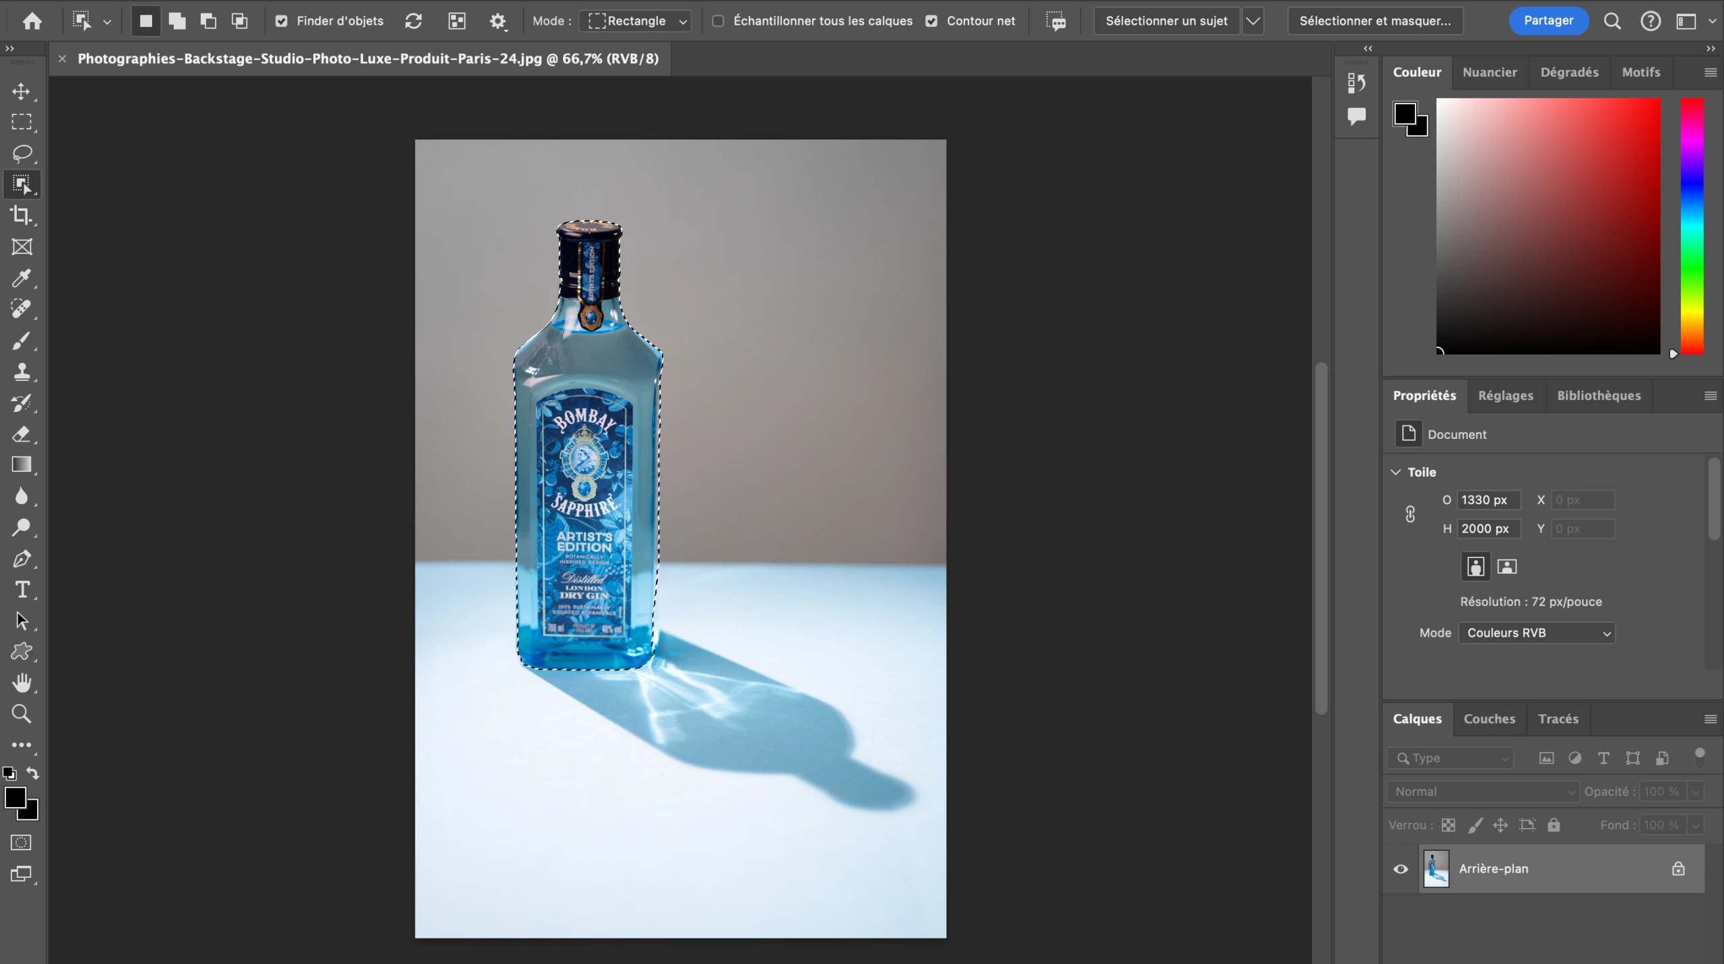Screen dimensions: 1724x964
Task: Click the Partager button
Action: point(1547,20)
